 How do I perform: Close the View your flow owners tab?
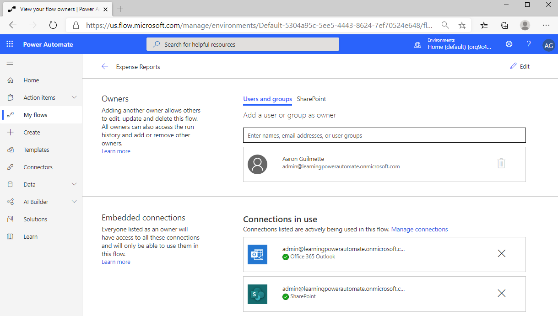(x=105, y=9)
